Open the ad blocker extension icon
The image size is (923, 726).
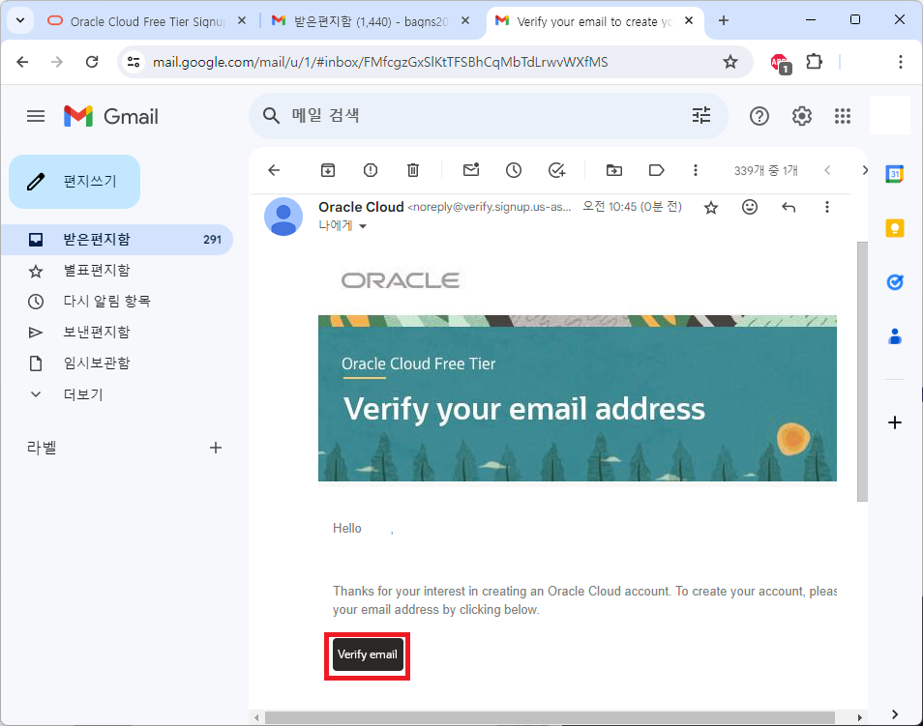click(780, 63)
